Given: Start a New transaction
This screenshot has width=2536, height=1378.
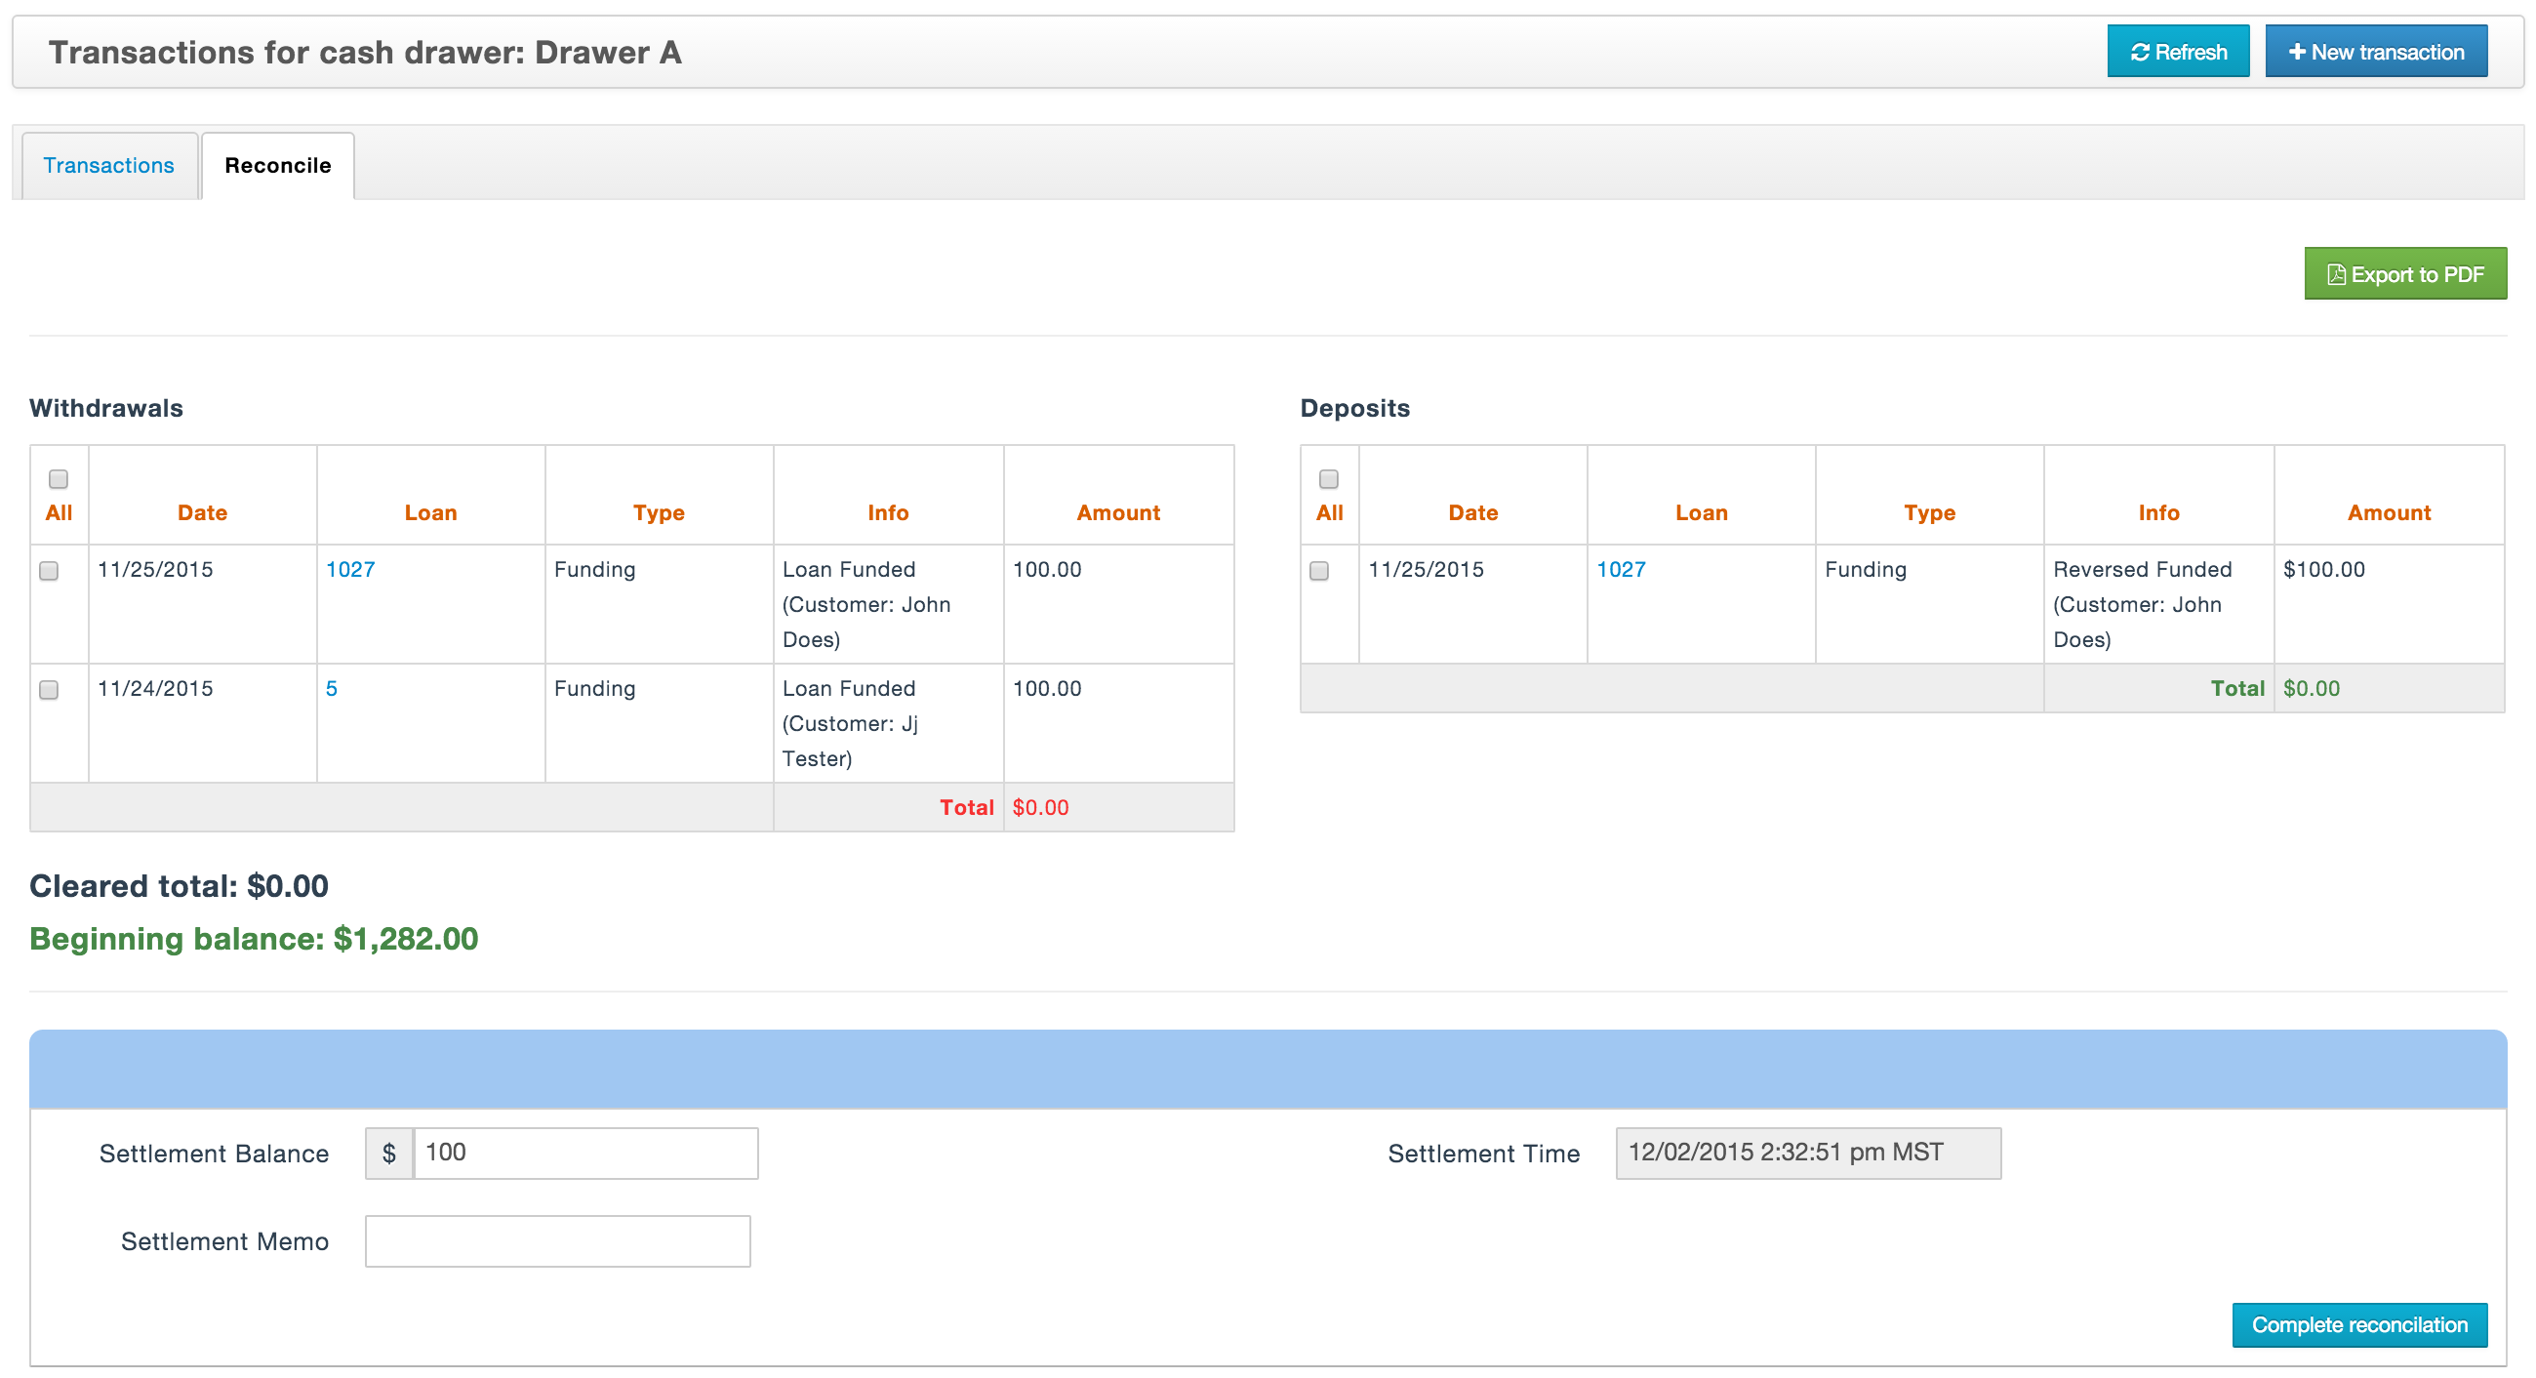Looking at the screenshot, I should 2376,51.
